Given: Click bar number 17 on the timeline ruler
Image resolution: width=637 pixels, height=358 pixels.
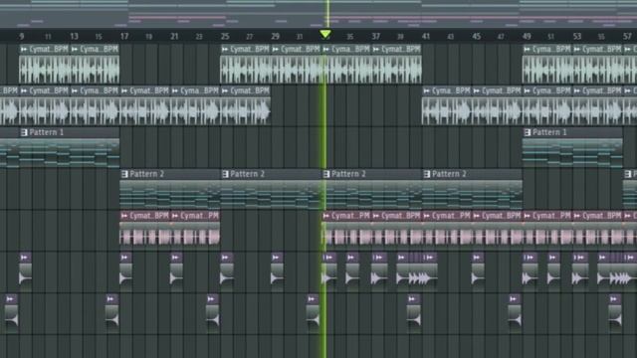Looking at the screenshot, I should pyautogui.click(x=124, y=37).
